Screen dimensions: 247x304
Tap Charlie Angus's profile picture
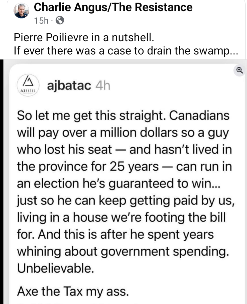pyautogui.click(x=22, y=11)
